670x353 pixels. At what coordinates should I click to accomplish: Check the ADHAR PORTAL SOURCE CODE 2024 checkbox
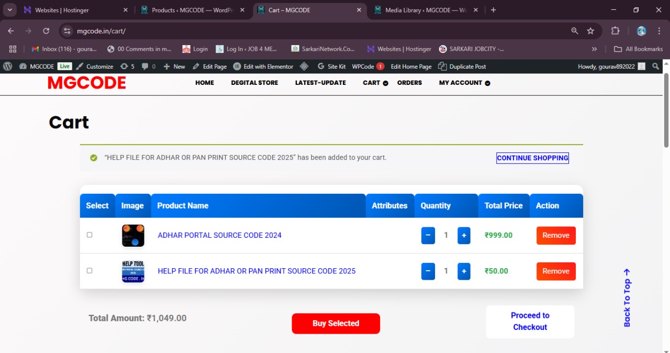click(90, 235)
